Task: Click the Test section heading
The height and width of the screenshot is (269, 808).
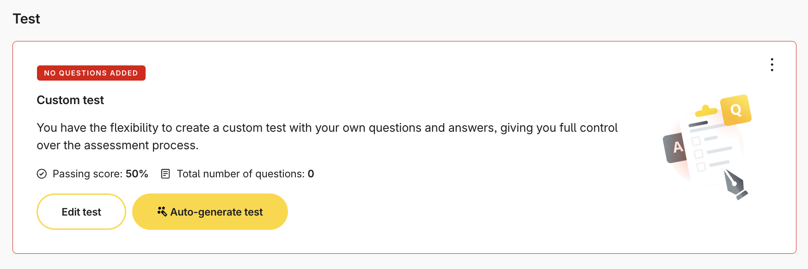Action: coord(26,19)
